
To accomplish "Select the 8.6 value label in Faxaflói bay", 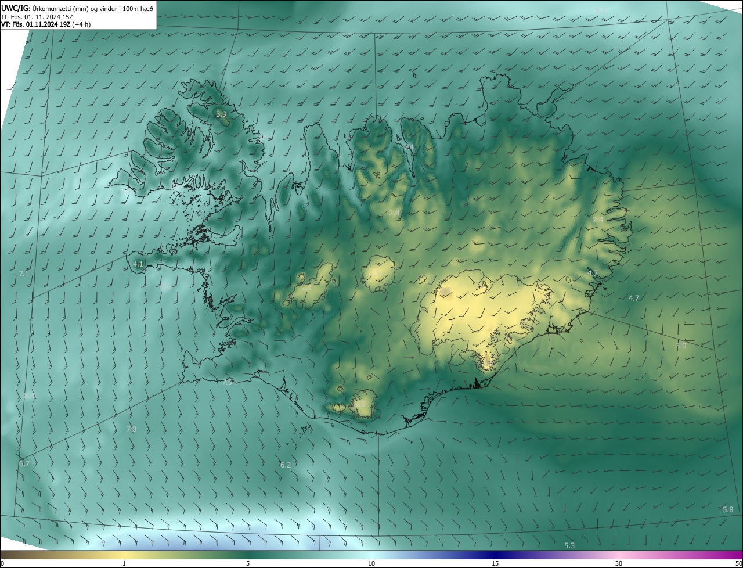I will pyautogui.click(x=165, y=287).
